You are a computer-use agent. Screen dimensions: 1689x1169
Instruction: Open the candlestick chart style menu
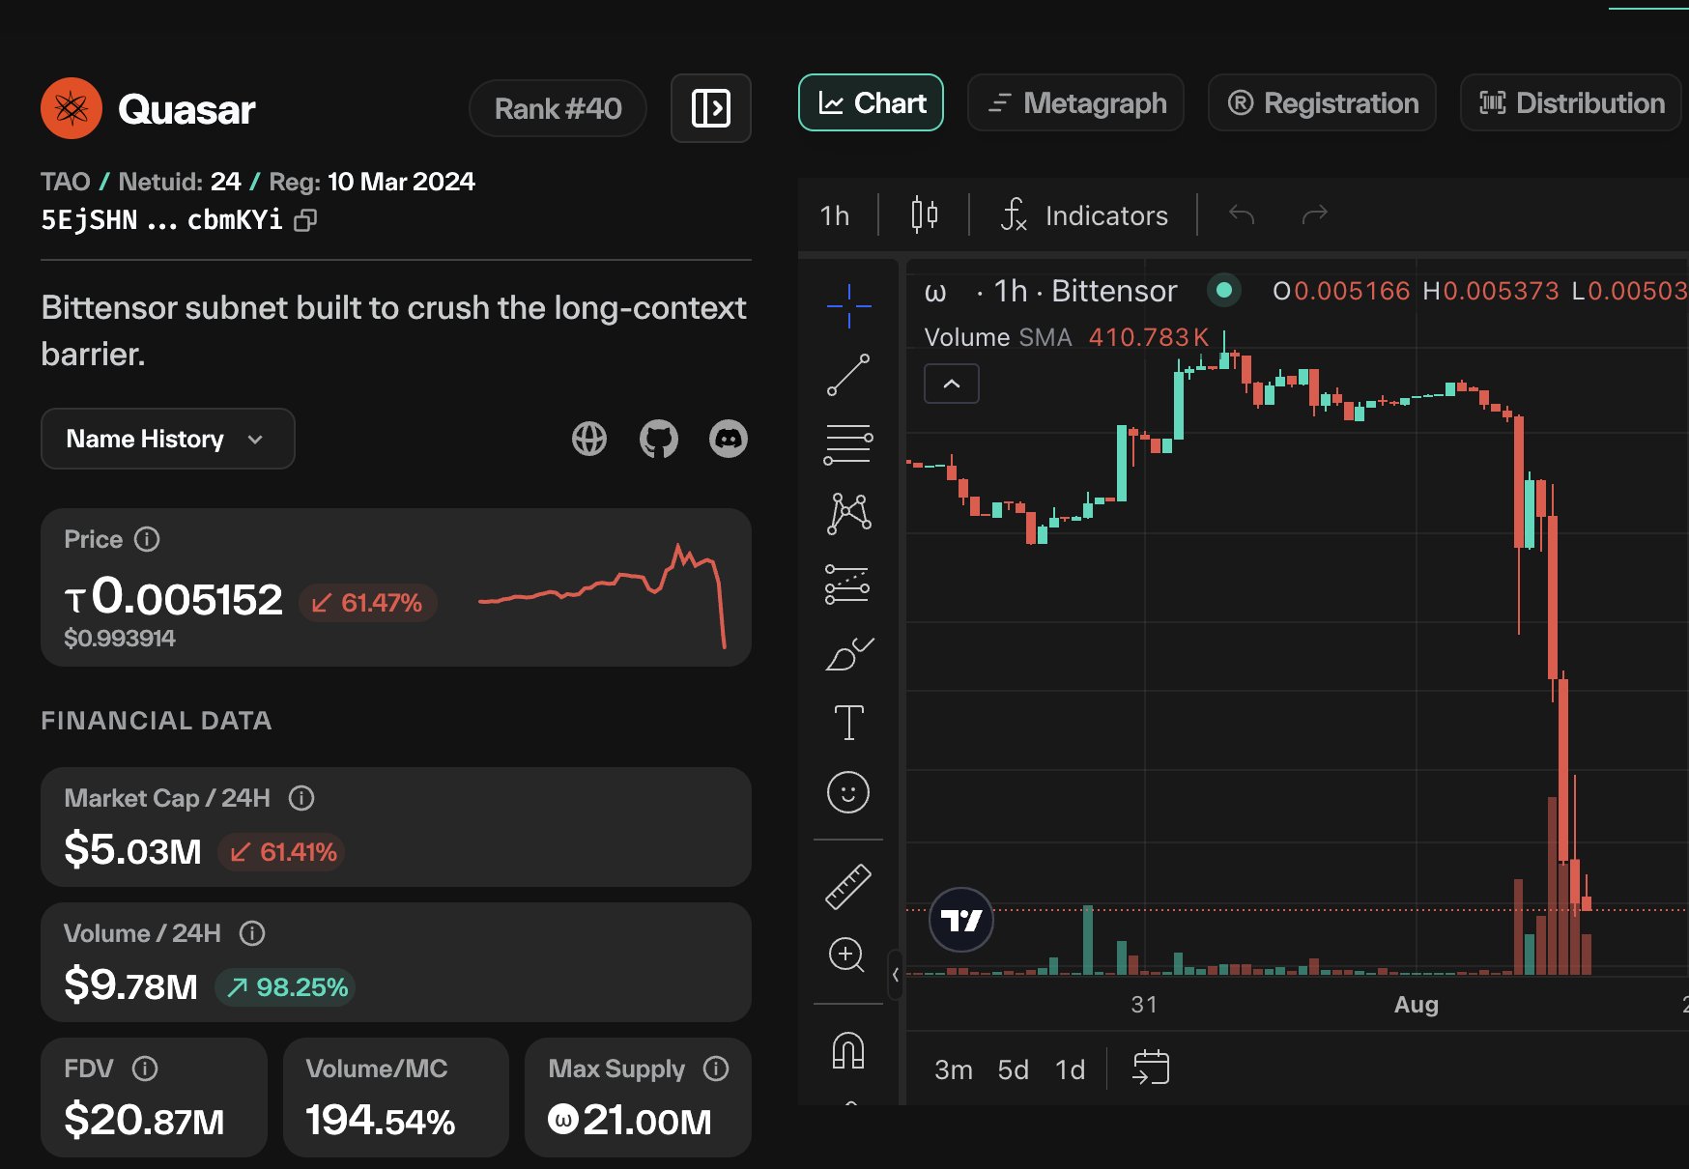[x=925, y=214]
